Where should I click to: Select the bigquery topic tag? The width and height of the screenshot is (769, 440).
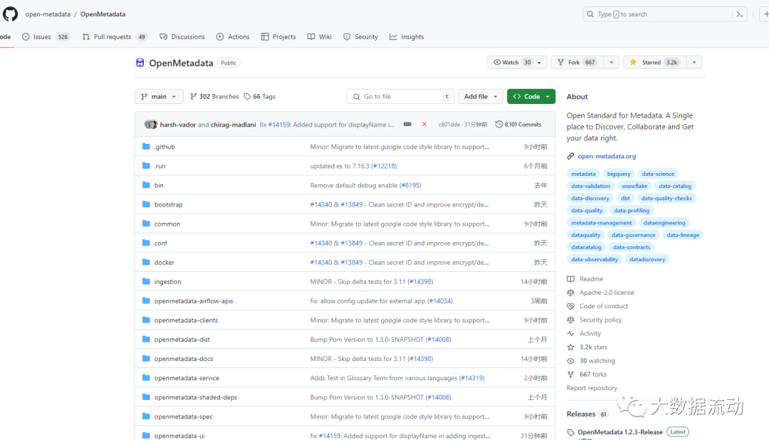619,174
